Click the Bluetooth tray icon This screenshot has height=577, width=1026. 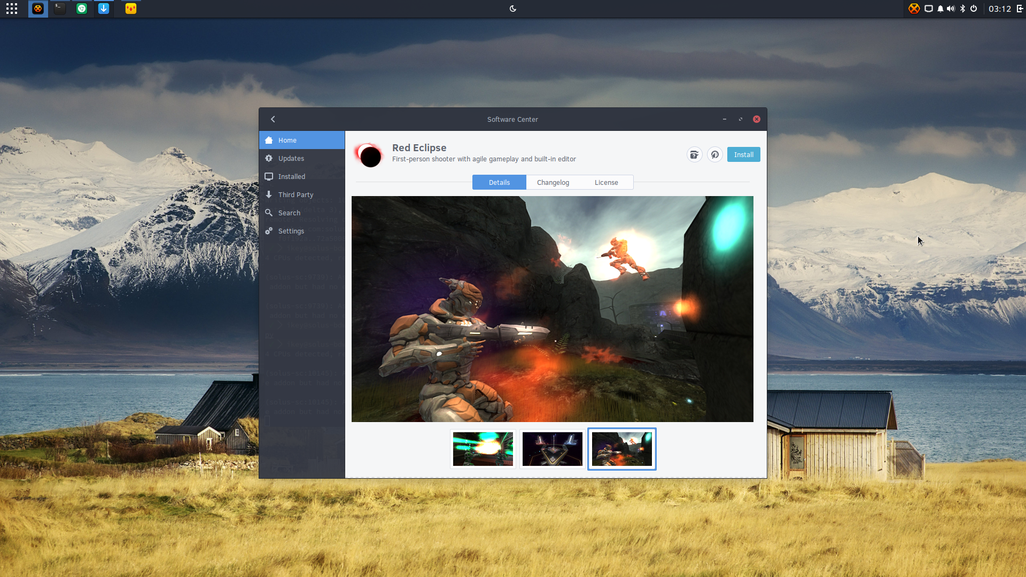click(x=962, y=9)
